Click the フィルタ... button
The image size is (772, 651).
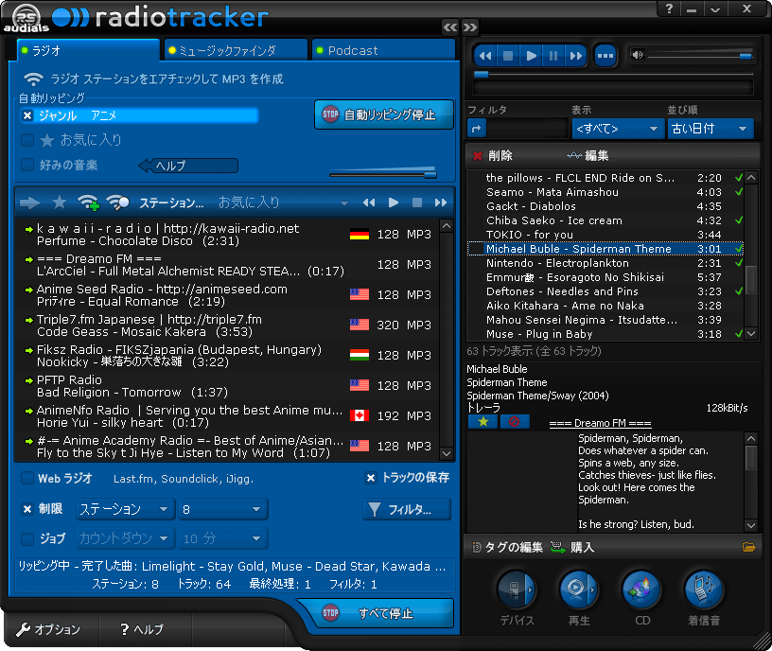tap(407, 510)
